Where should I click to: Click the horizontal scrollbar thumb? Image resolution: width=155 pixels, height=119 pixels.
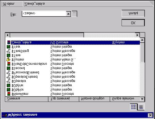(x=47, y=35)
